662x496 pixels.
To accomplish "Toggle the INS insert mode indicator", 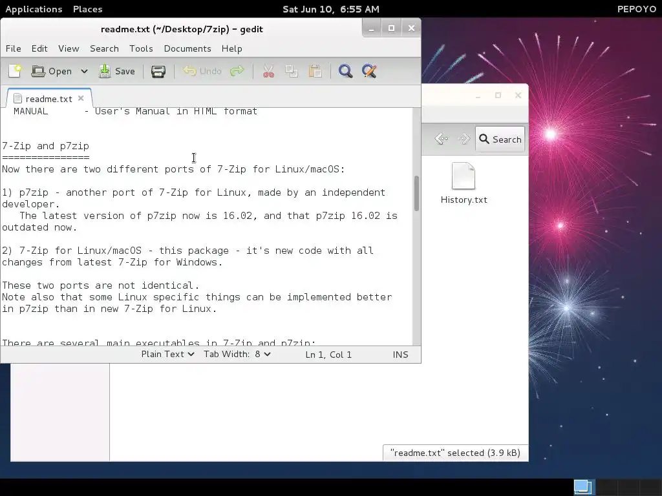I will pos(400,355).
